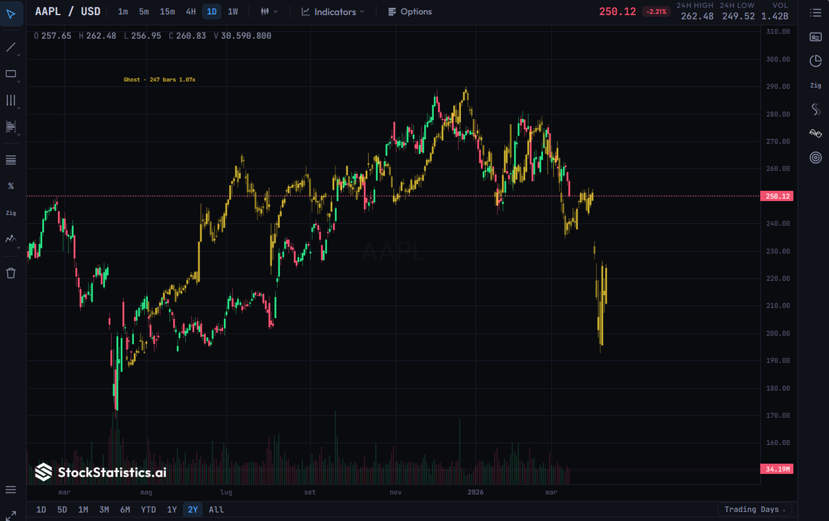The image size is (829, 521).
Task: Open the Indicators dropdown
Action: [x=333, y=12]
